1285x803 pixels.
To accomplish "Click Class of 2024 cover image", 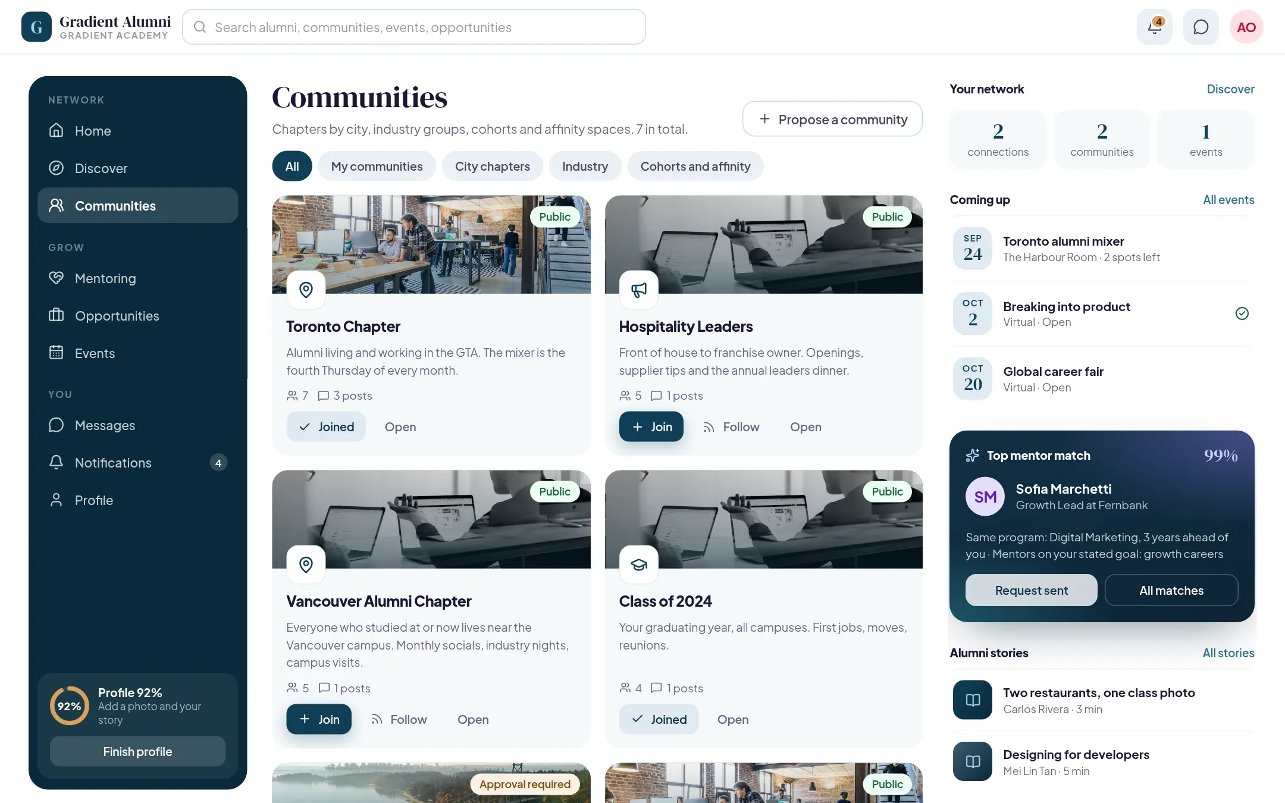I will click(764, 519).
